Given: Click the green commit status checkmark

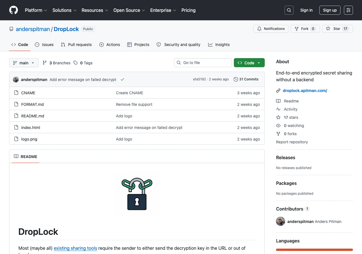Looking at the screenshot, I should pyautogui.click(x=122, y=80).
